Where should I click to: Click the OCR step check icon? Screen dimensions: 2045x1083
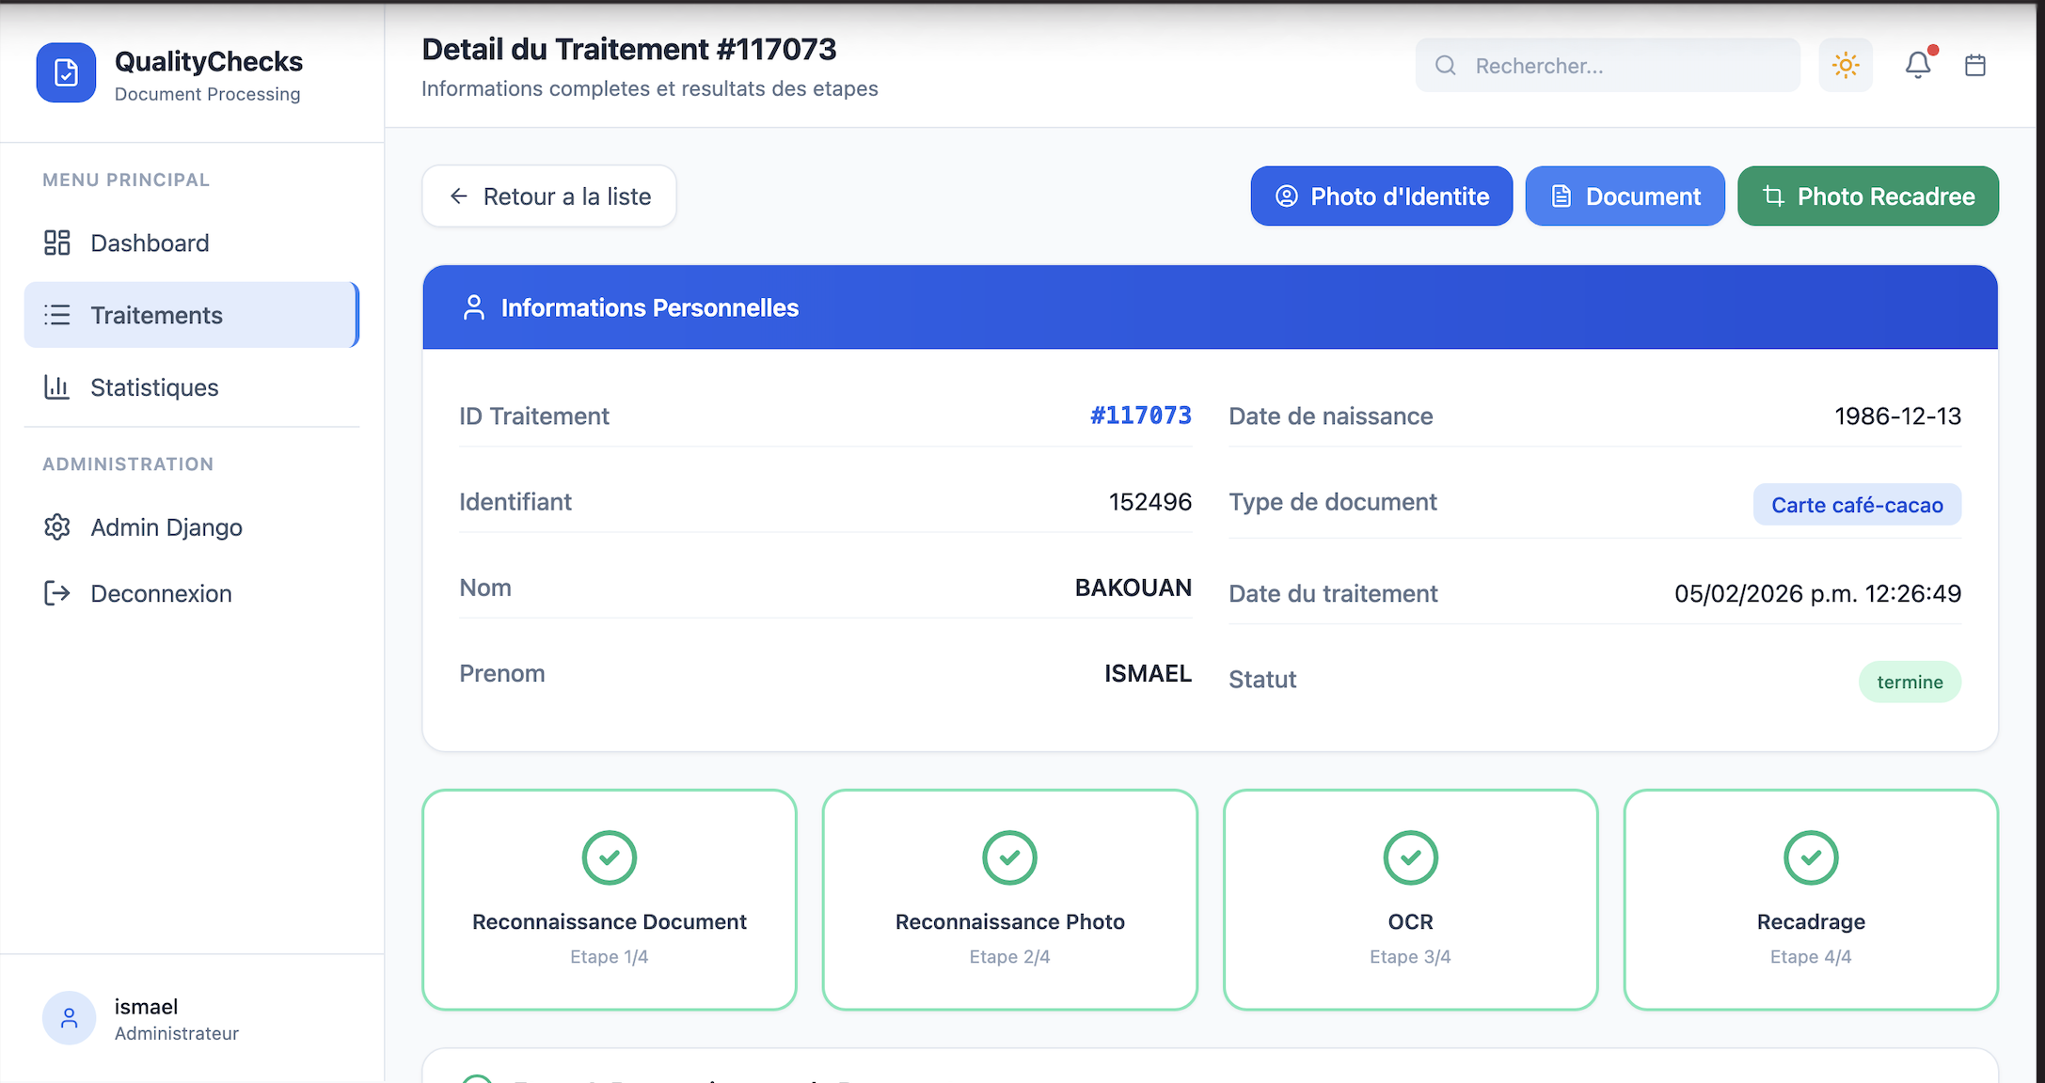tap(1410, 857)
